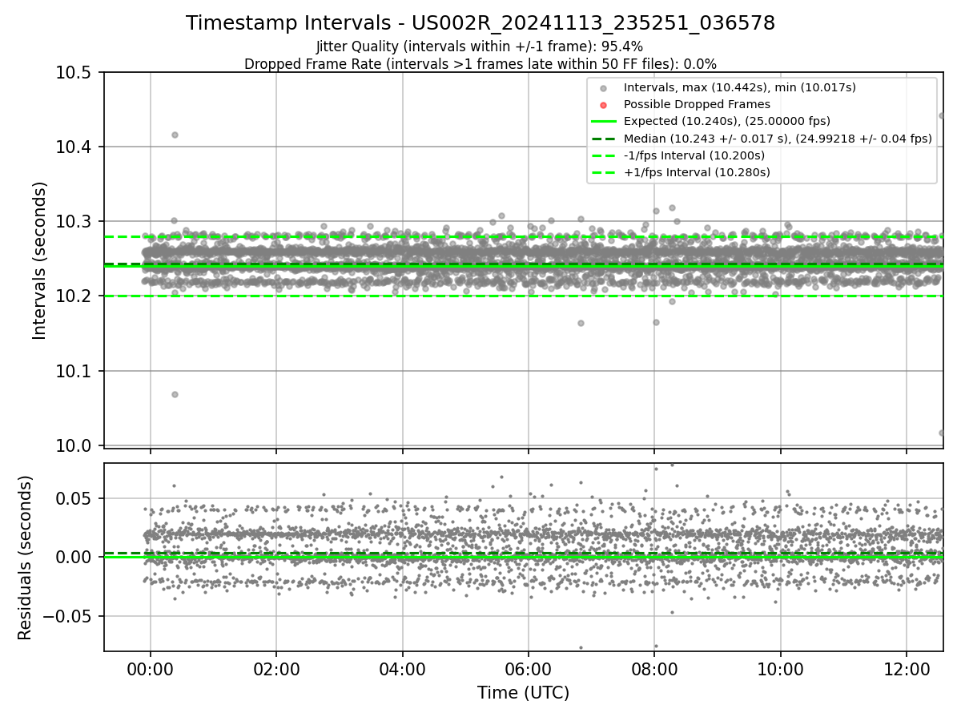Click the plot title 'Timestamp Intervals - US002R_20241113_235251_036578'
Viewport: 961px width, 721px height.
(x=480, y=23)
